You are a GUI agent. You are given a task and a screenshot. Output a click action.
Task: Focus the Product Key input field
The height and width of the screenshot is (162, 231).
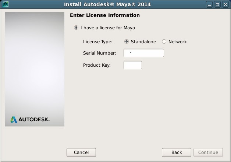tap(133, 65)
